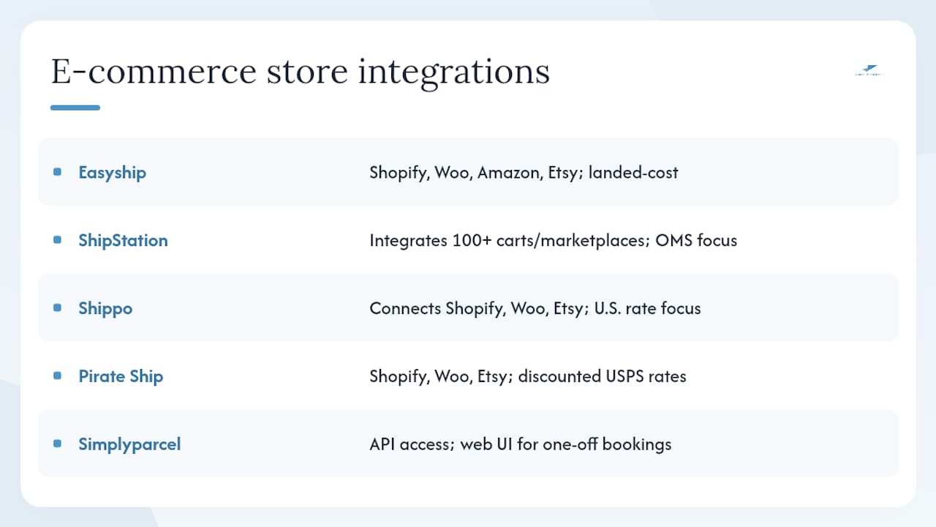Click the bullet icon beside Shippo
Screen dimensions: 936x527
point(58,308)
